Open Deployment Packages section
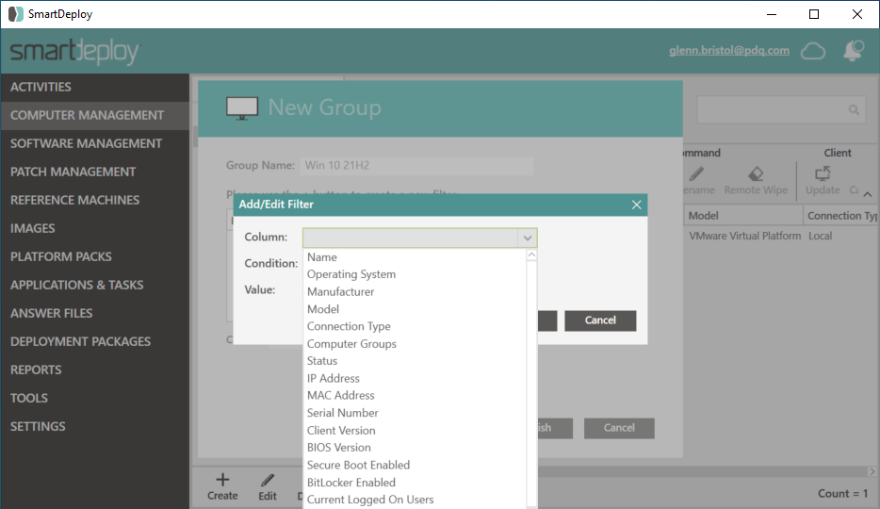 pyautogui.click(x=95, y=342)
